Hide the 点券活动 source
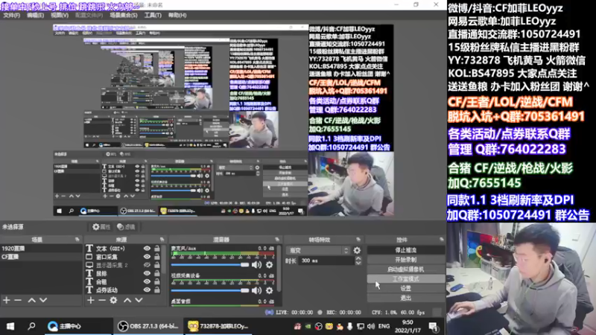The height and width of the screenshot is (335, 596). click(147, 290)
